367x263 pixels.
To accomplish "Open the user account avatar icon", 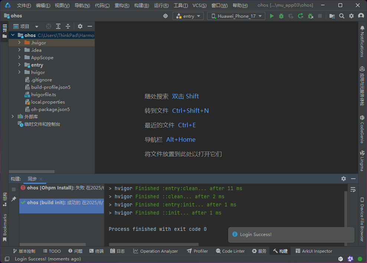I will pos(361,16).
